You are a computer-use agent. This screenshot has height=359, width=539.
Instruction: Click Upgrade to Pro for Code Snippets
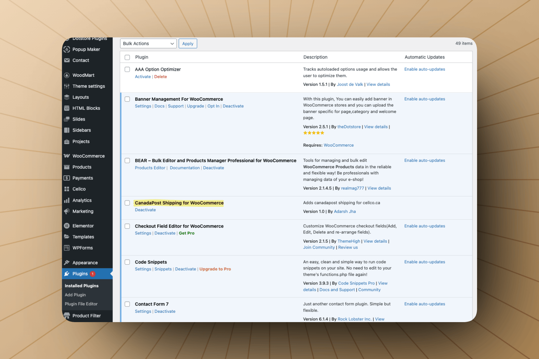[215, 269]
